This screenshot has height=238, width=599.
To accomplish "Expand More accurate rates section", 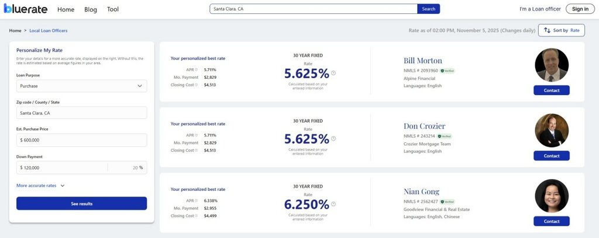I will pyautogui.click(x=40, y=185).
